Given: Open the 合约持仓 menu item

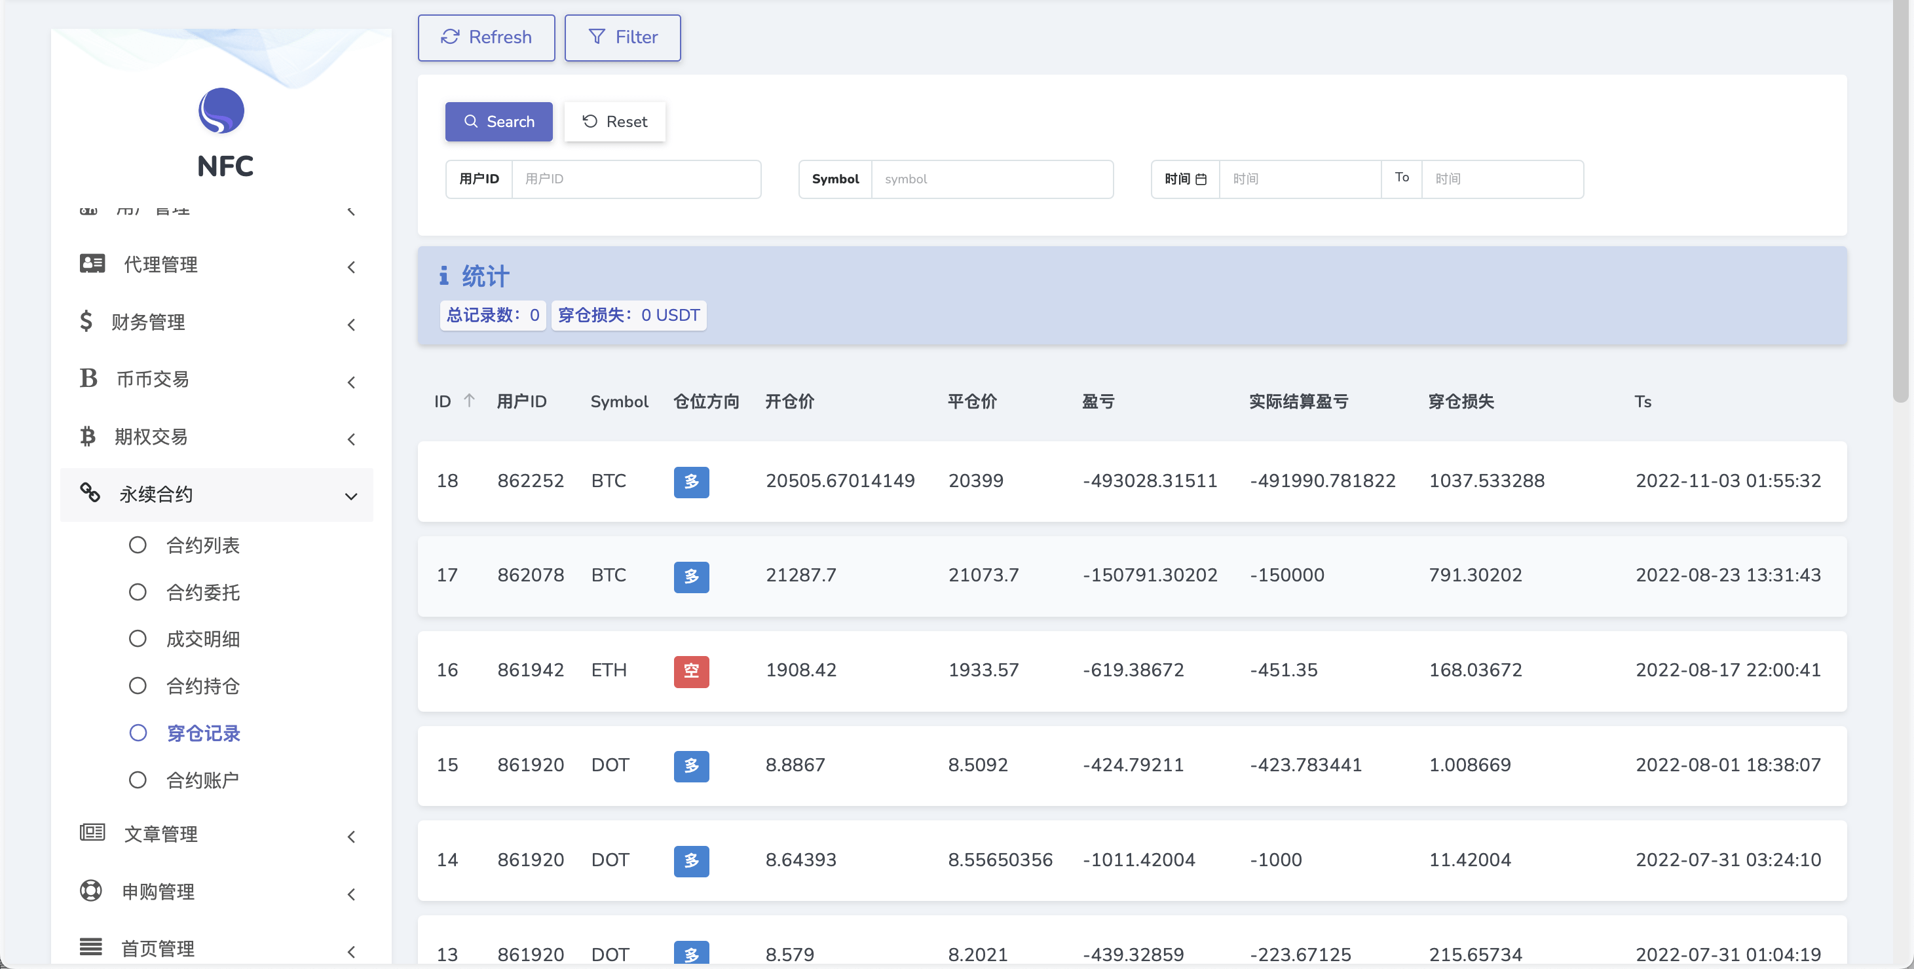Looking at the screenshot, I should (202, 686).
